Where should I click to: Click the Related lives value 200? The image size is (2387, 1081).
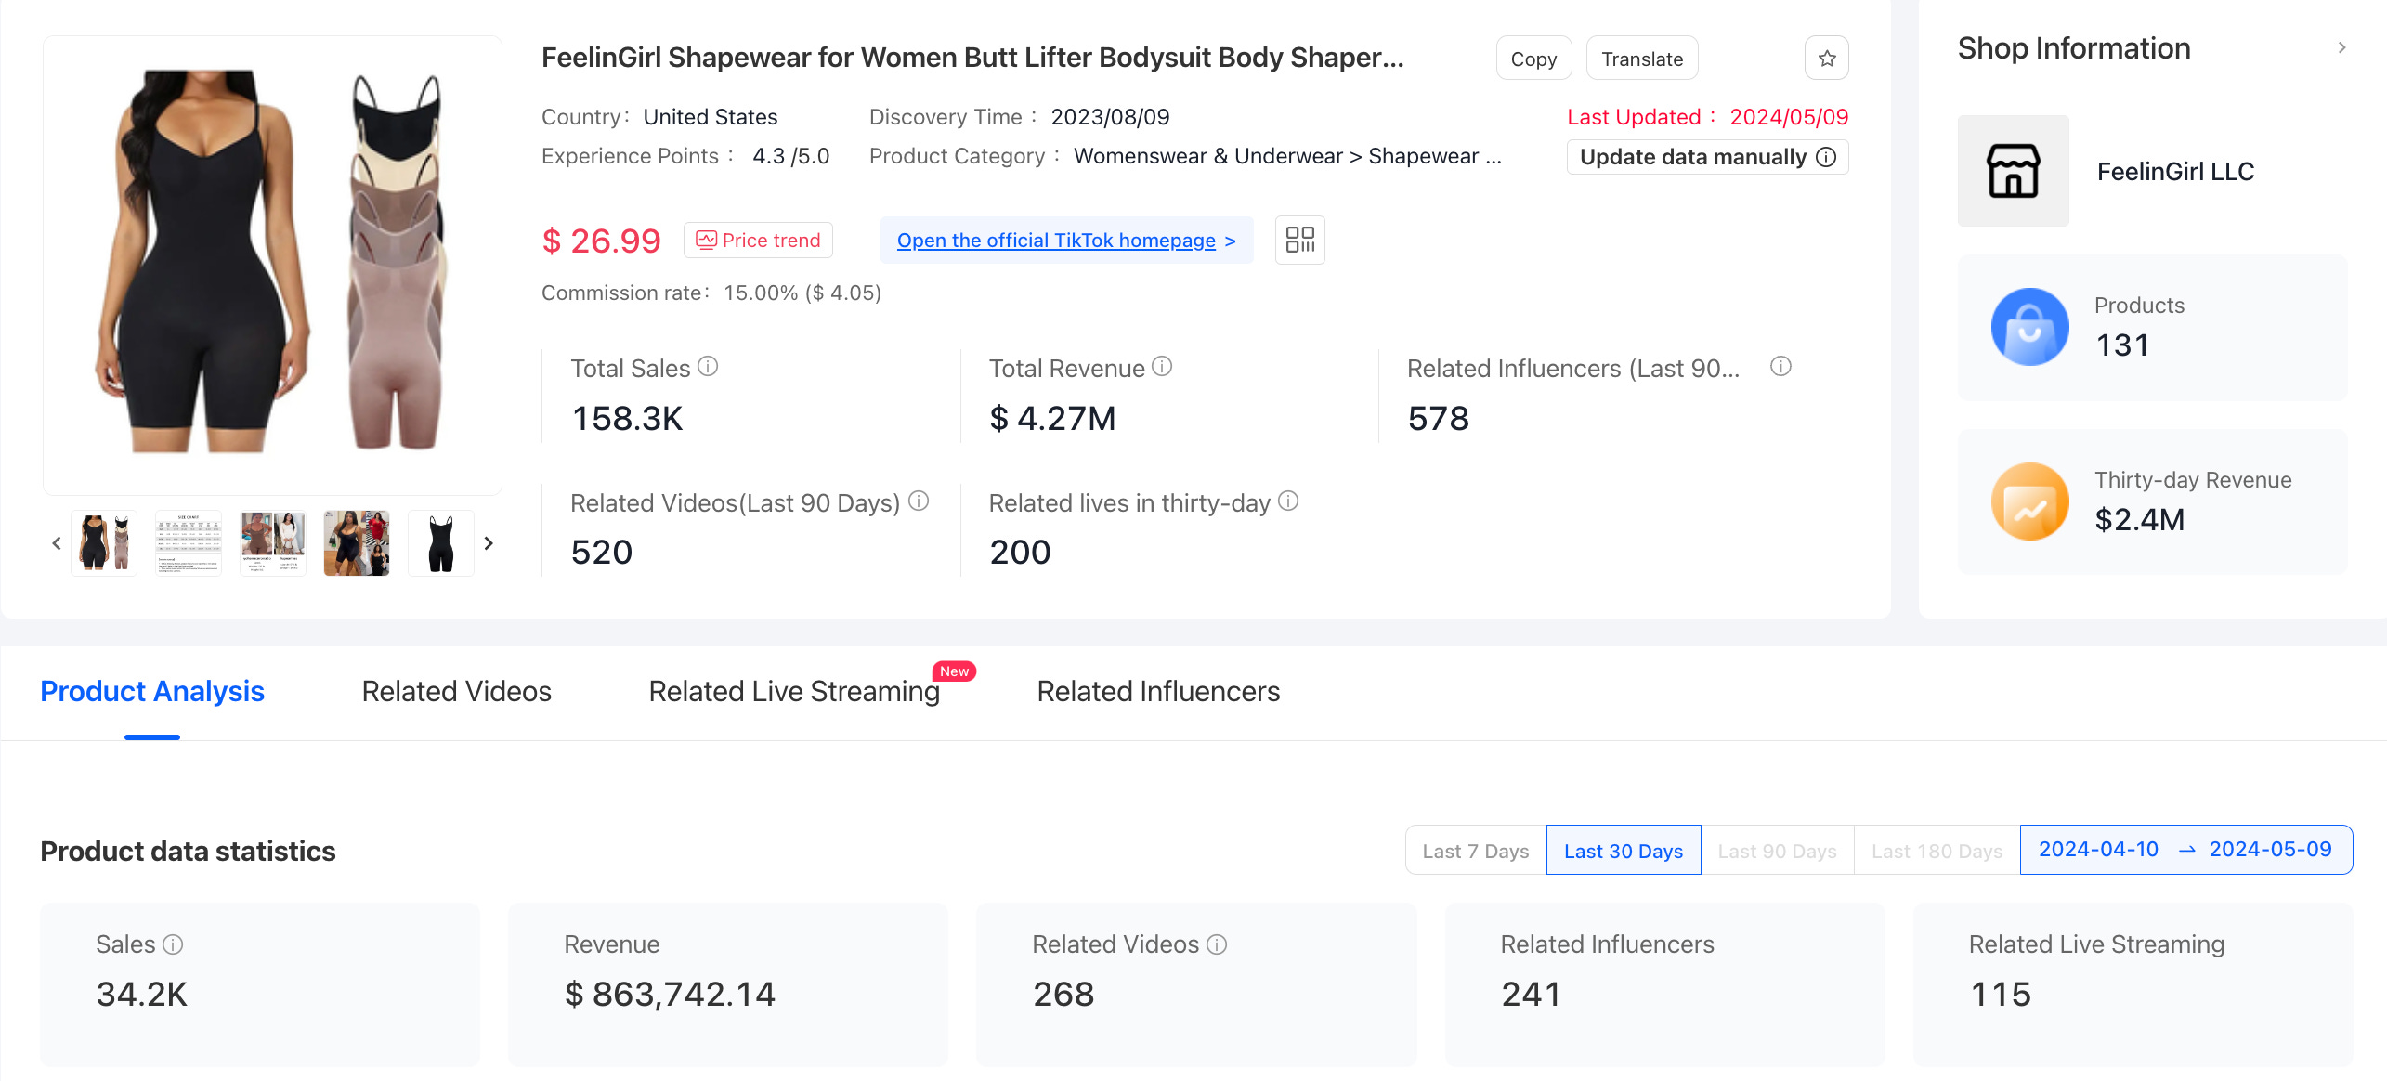(x=1020, y=553)
